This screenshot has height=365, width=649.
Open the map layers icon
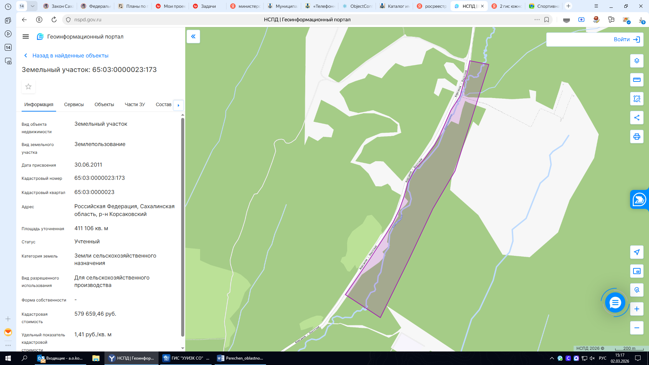click(x=636, y=61)
